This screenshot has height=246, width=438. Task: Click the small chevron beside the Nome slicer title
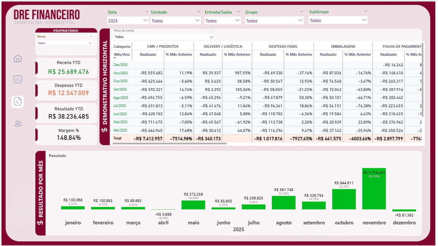coord(91,36)
